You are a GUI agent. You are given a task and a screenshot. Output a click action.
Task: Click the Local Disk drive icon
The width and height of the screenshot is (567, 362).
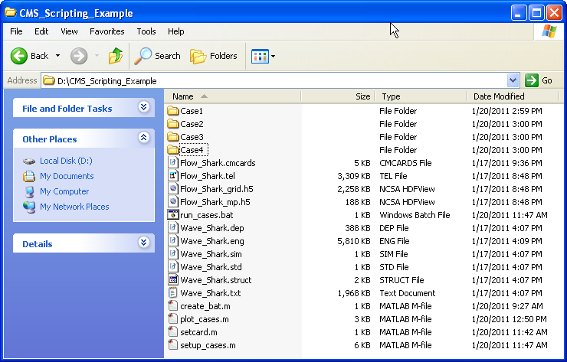click(x=29, y=161)
